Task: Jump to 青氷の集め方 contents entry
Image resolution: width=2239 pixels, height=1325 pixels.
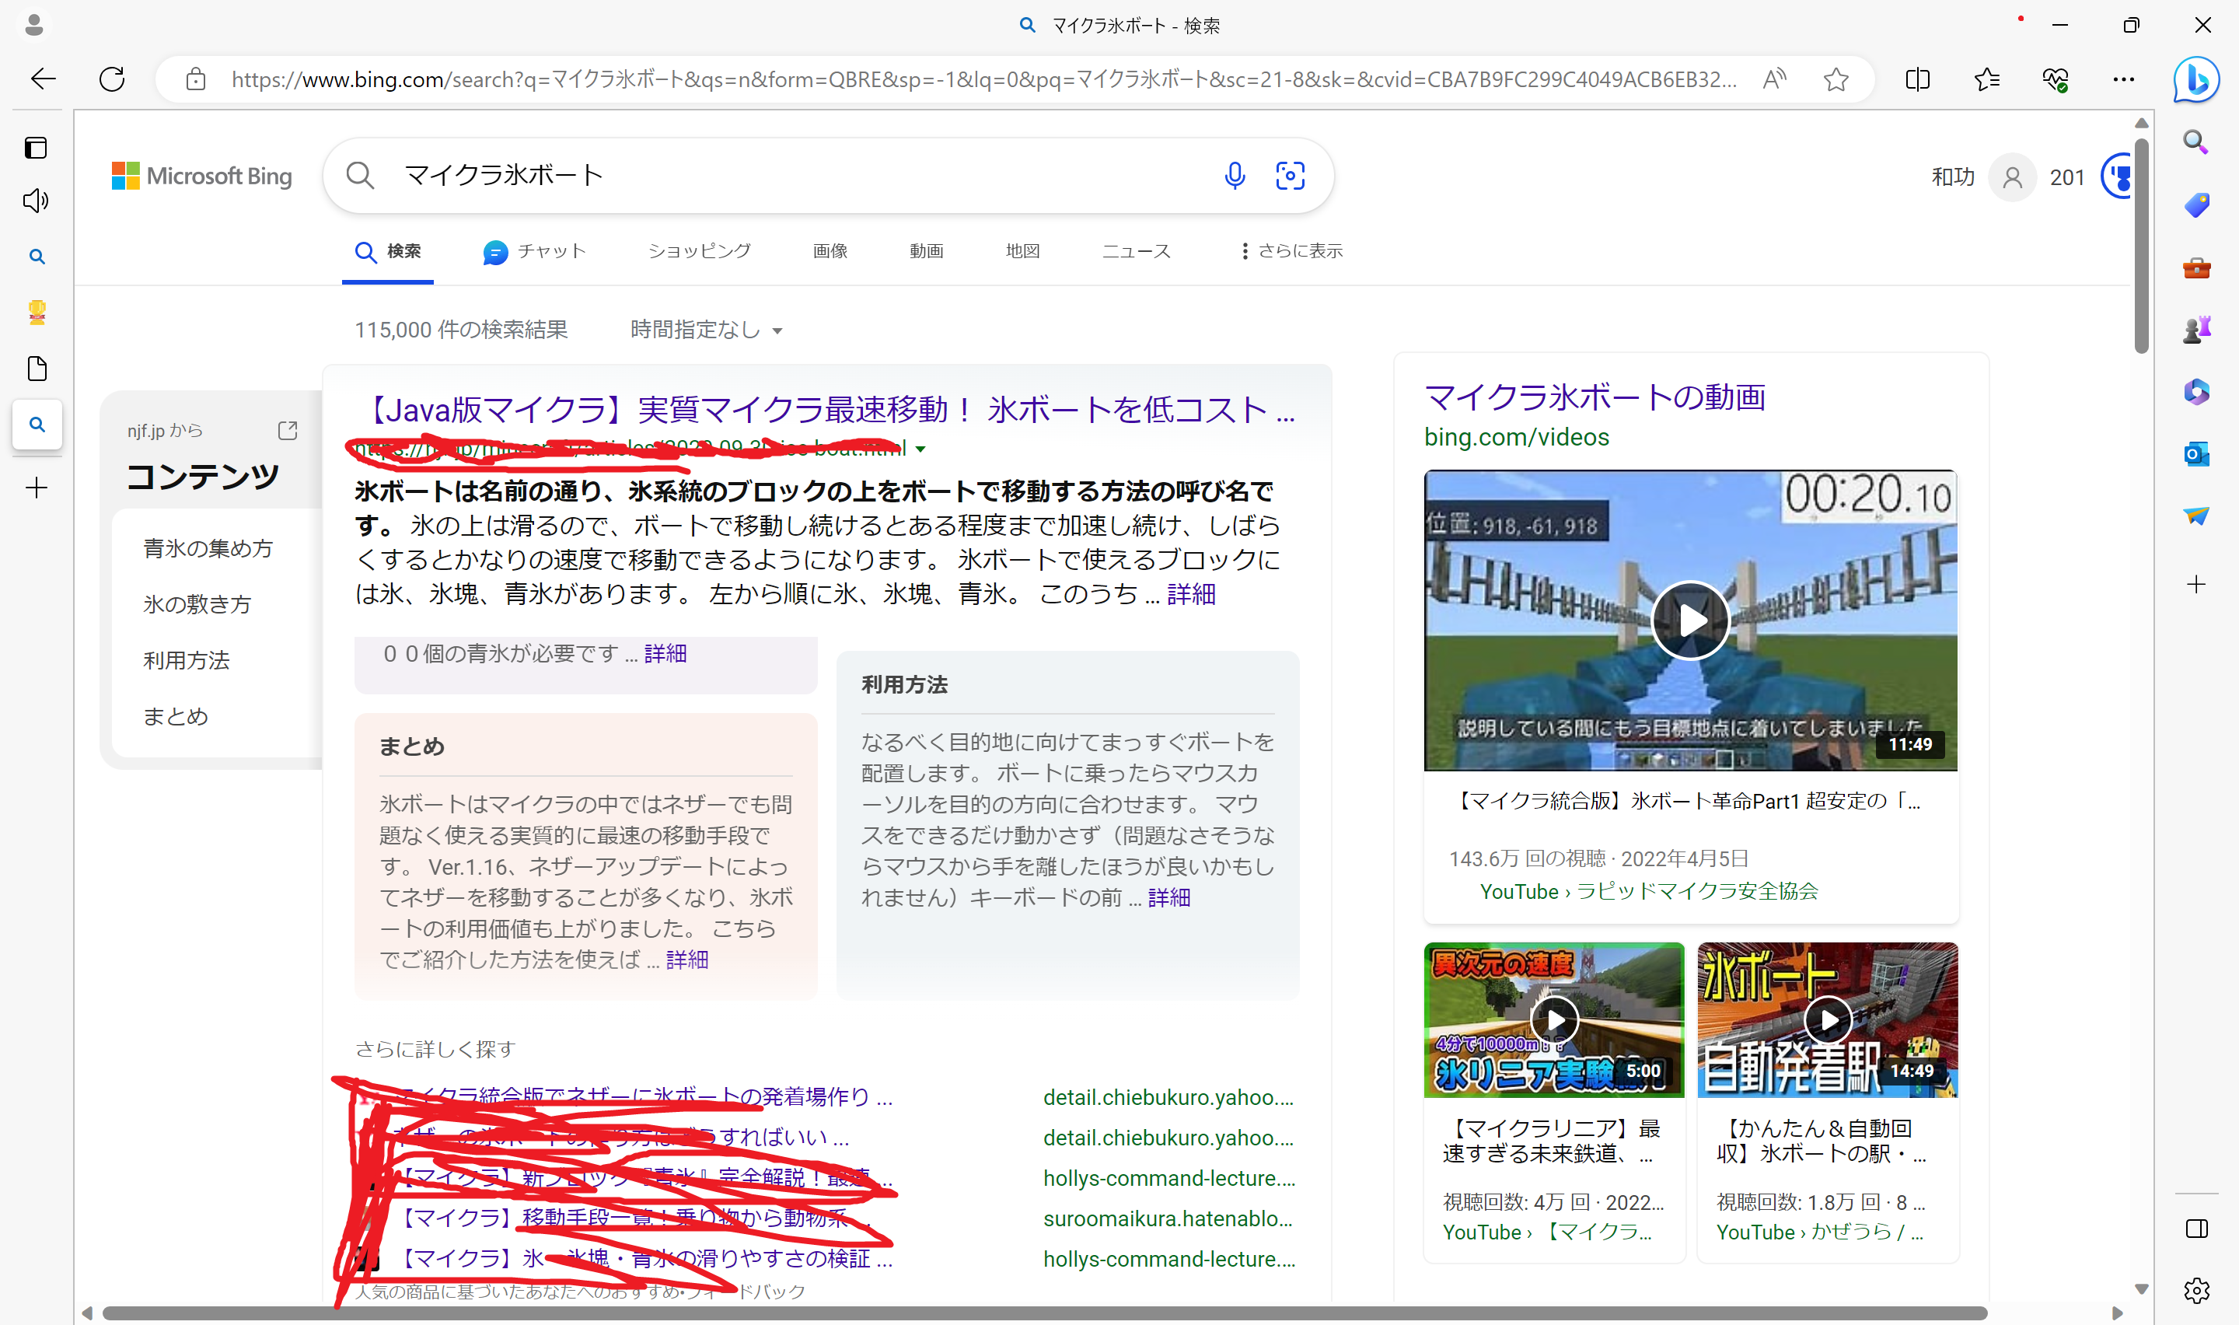Action: point(208,548)
